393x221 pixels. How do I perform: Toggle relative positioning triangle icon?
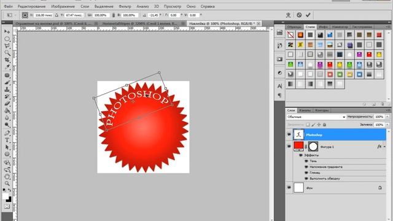(x=56, y=15)
